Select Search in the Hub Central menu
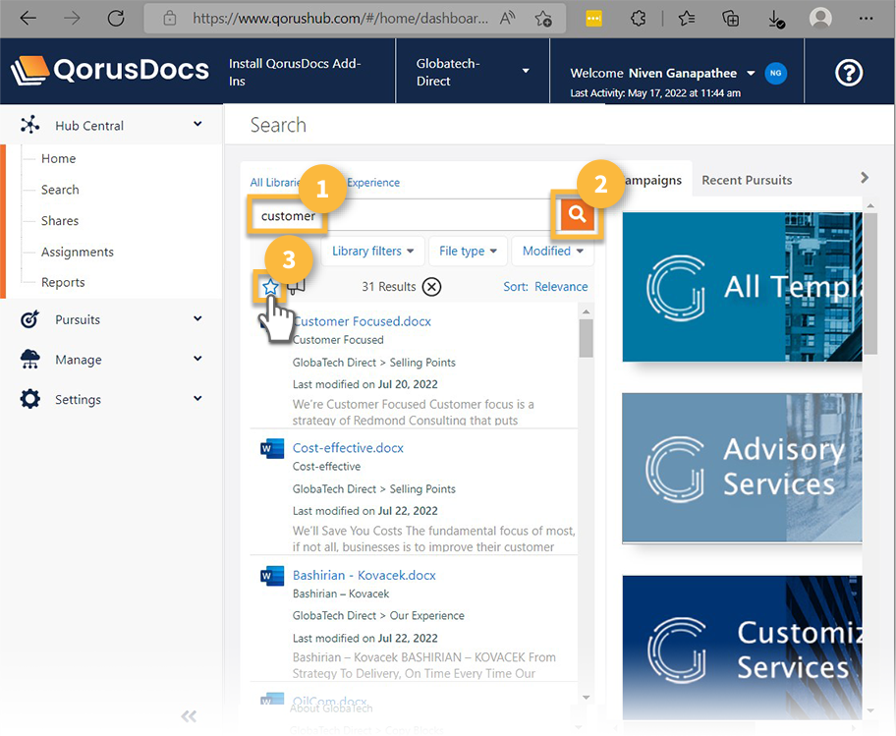Image resolution: width=896 pixels, height=736 pixels. (60, 190)
